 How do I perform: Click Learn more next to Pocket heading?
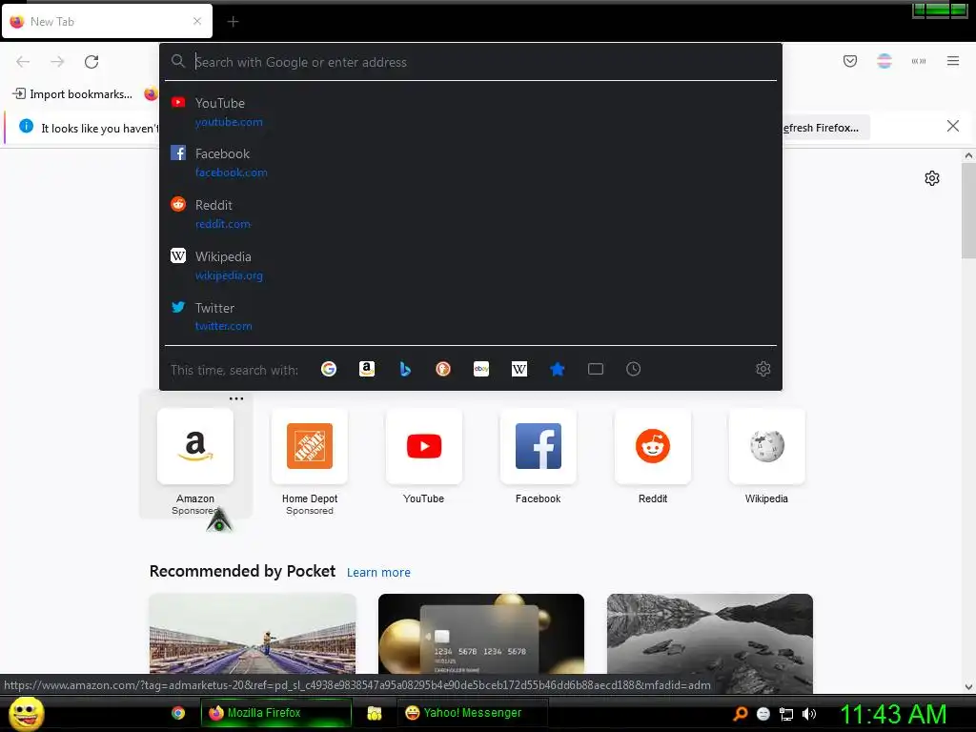[378, 572]
